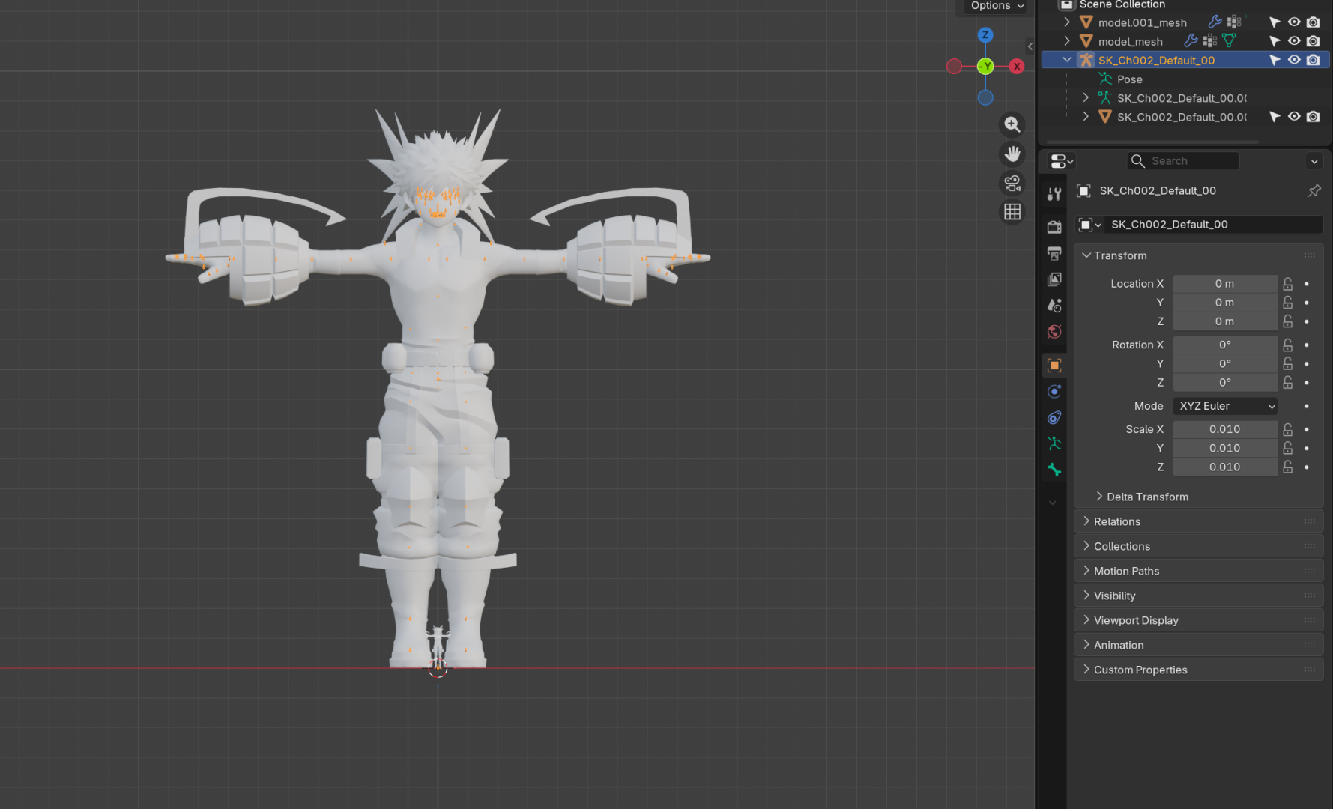Expand model_mesh in the outliner

1067,40
